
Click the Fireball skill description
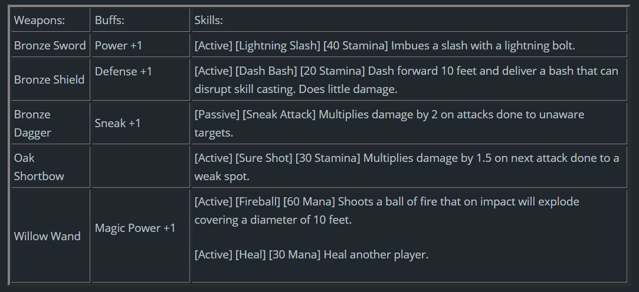[x=386, y=210]
